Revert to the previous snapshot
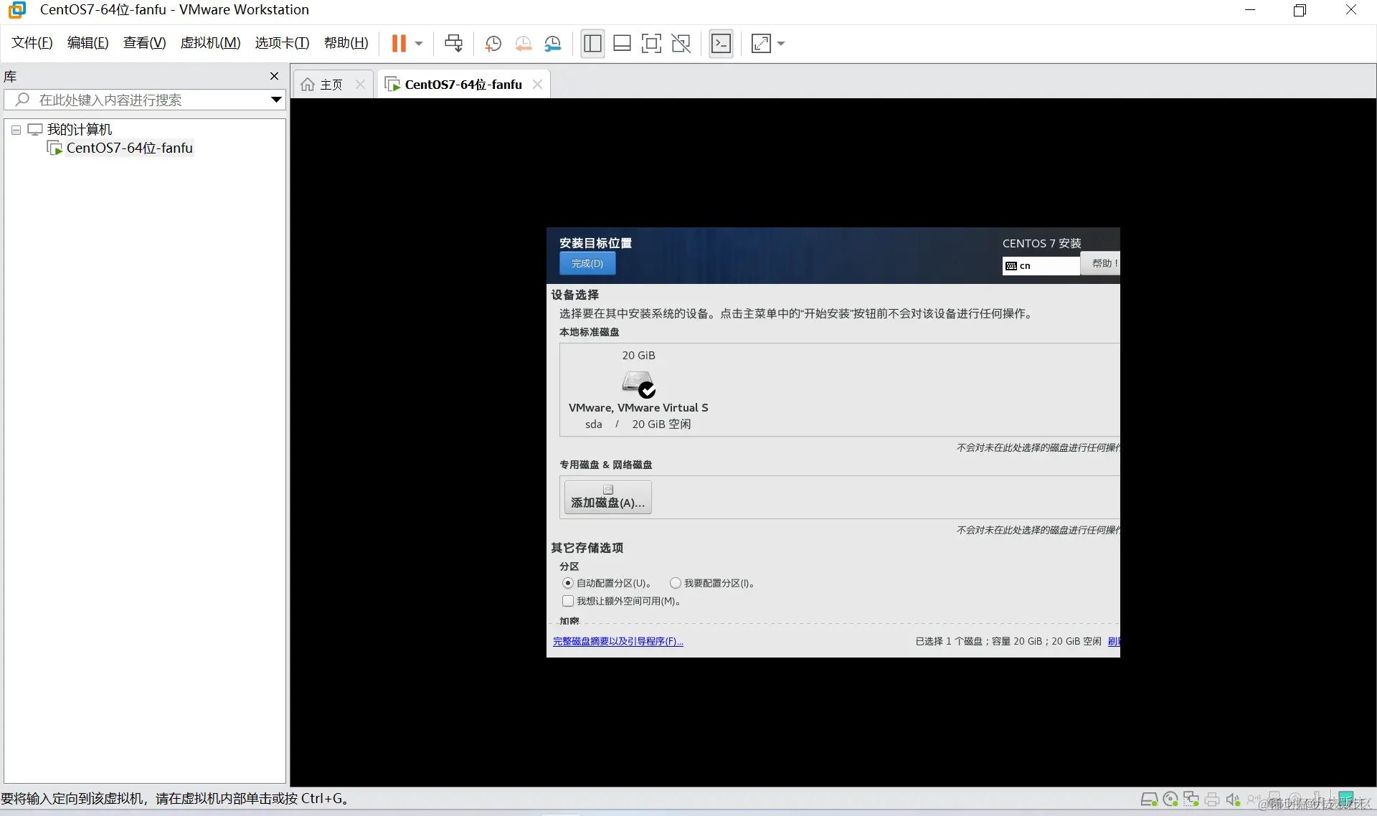1377x816 pixels. tap(523, 44)
